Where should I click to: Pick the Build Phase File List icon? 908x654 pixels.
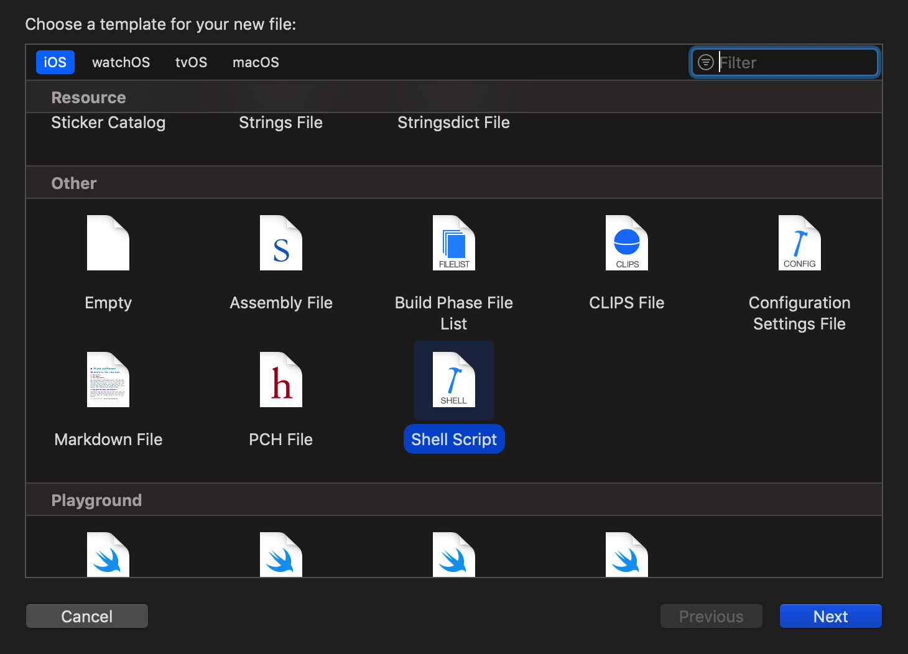pyautogui.click(x=454, y=243)
